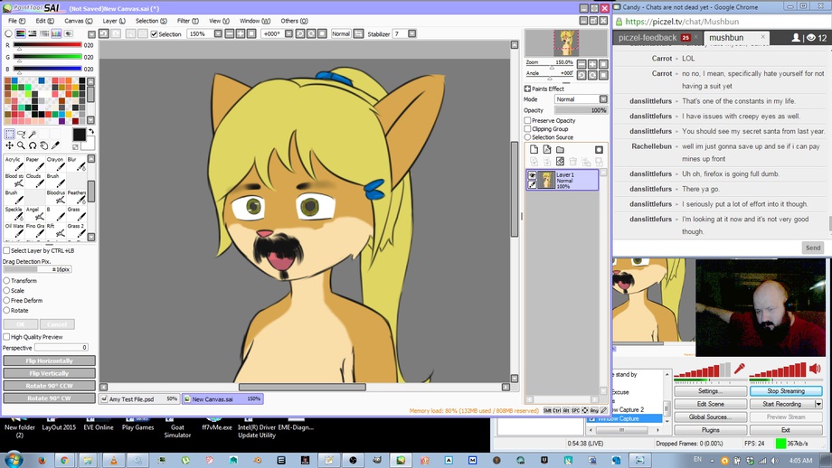Select the Crayon brush preset
The image size is (832, 468).
tap(55, 164)
